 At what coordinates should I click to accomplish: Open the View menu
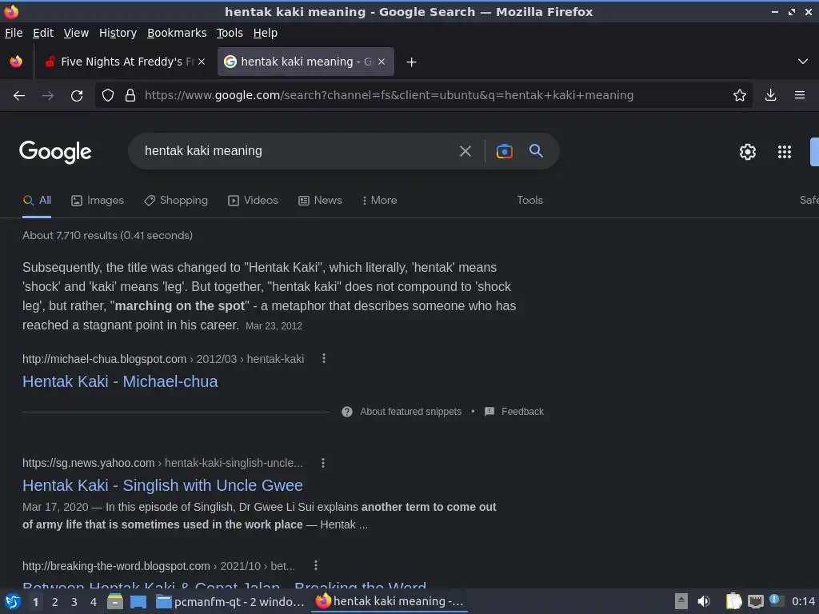tap(76, 33)
